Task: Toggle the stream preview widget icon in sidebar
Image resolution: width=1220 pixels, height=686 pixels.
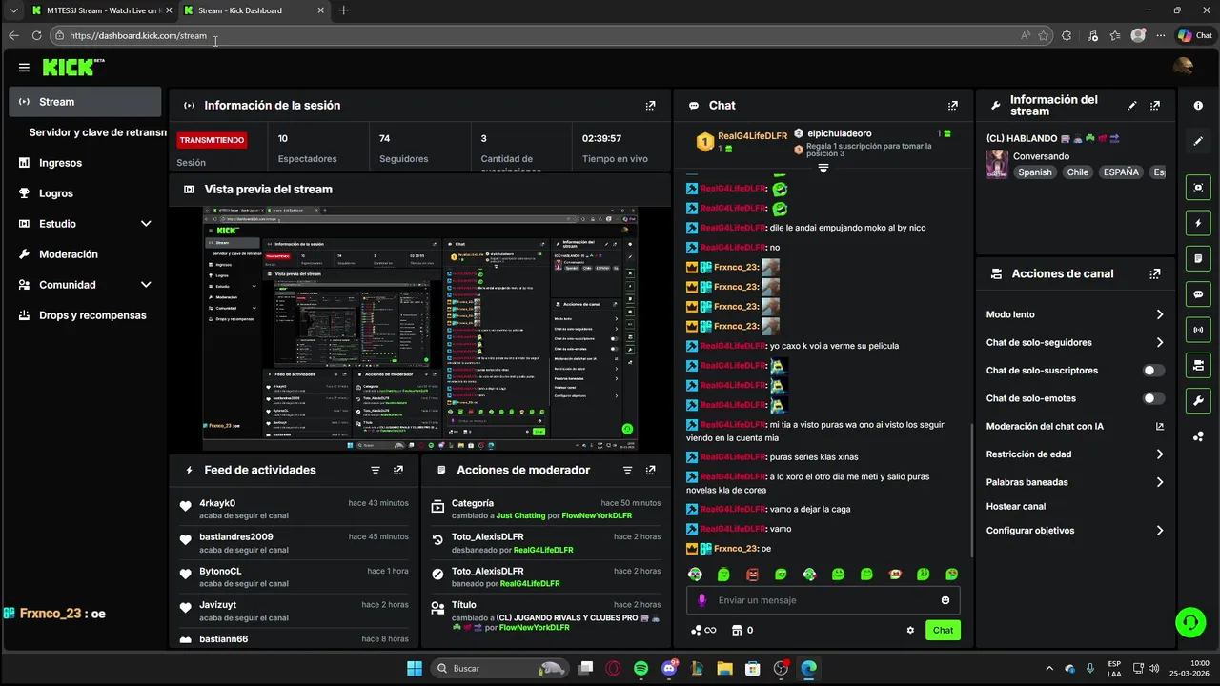Action: 1198,187
